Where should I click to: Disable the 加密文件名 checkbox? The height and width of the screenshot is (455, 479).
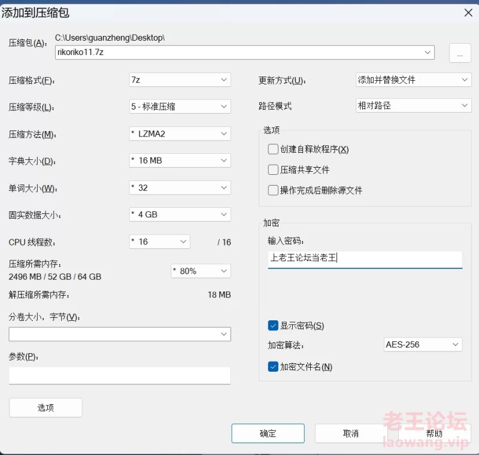click(x=273, y=366)
